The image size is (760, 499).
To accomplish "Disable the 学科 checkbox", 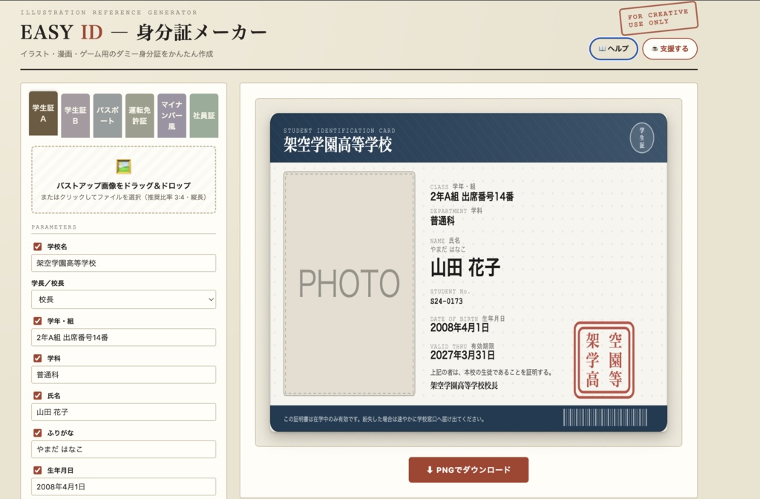I will [37, 358].
